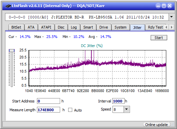Click x-axis label 1699000
The height and width of the screenshot is (129, 177).
click(162, 91)
